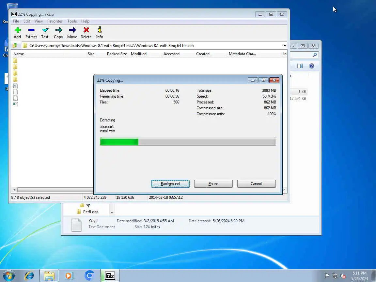The image size is (376, 282).
Task: Click the Background button in copy dialog
Action: (170, 184)
